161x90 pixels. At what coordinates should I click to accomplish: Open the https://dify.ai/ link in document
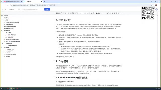coord(70,57)
